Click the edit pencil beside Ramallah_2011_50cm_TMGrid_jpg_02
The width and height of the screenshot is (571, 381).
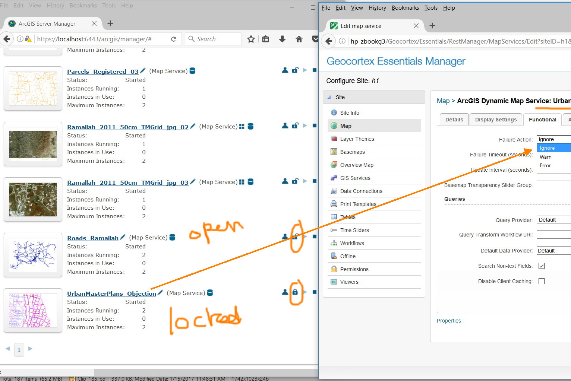pyautogui.click(x=193, y=126)
